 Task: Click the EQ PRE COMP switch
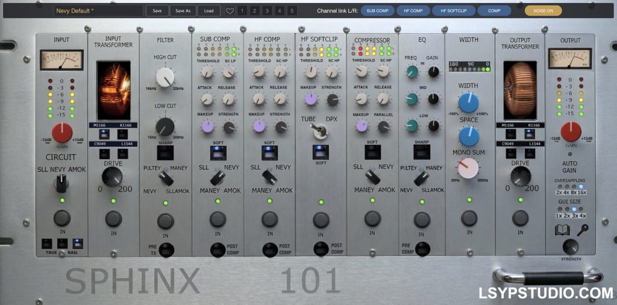click(422, 249)
